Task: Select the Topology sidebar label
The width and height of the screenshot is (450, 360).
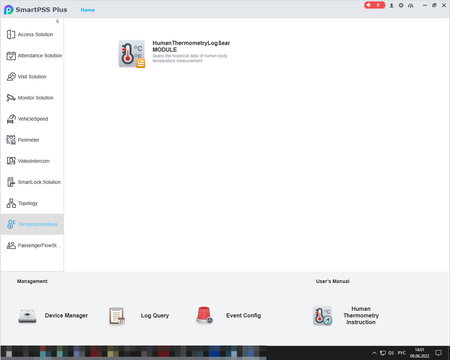Action: point(28,203)
